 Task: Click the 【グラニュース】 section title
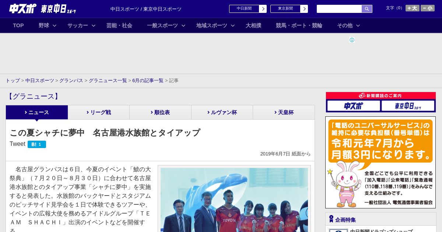coord(33,96)
